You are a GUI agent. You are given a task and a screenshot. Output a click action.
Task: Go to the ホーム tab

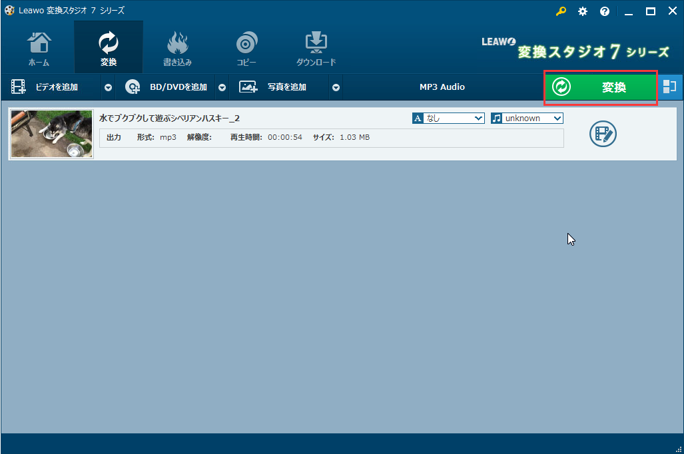tap(39, 49)
